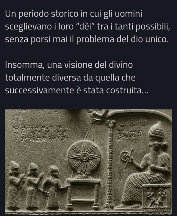
Task: Click the sun disc on the altar
Action: (x=84, y=157)
